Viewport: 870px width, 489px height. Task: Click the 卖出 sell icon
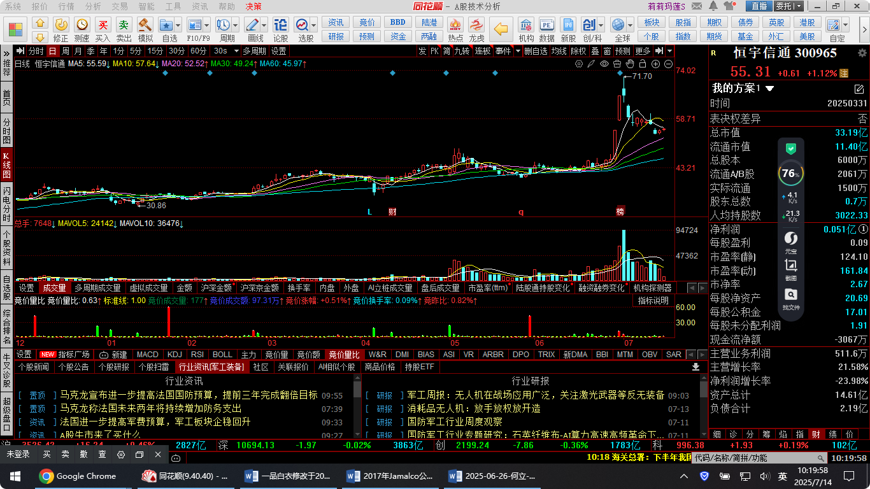(124, 25)
